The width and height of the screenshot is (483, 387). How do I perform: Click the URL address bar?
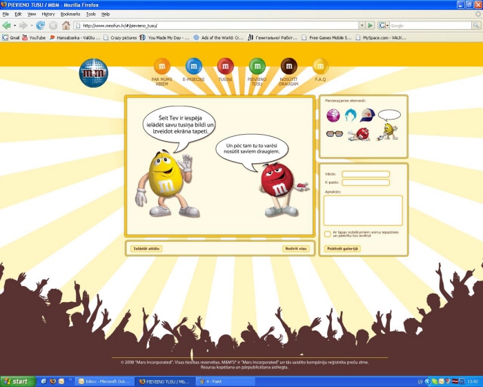click(x=216, y=26)
